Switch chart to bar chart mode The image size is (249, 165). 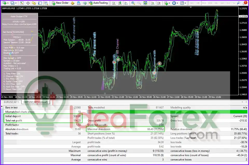click(x=114, y=3)
